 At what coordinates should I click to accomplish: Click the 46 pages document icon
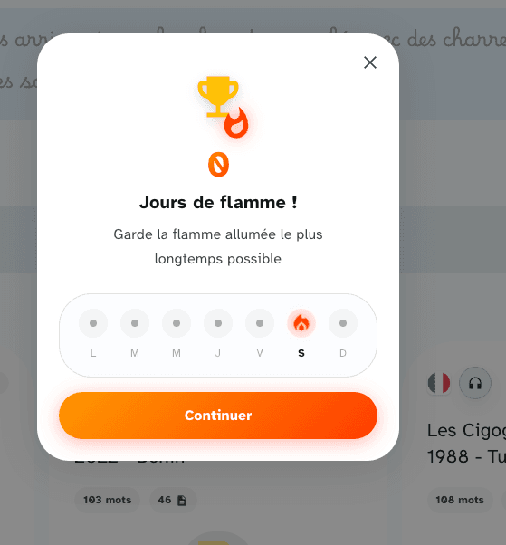182,500
